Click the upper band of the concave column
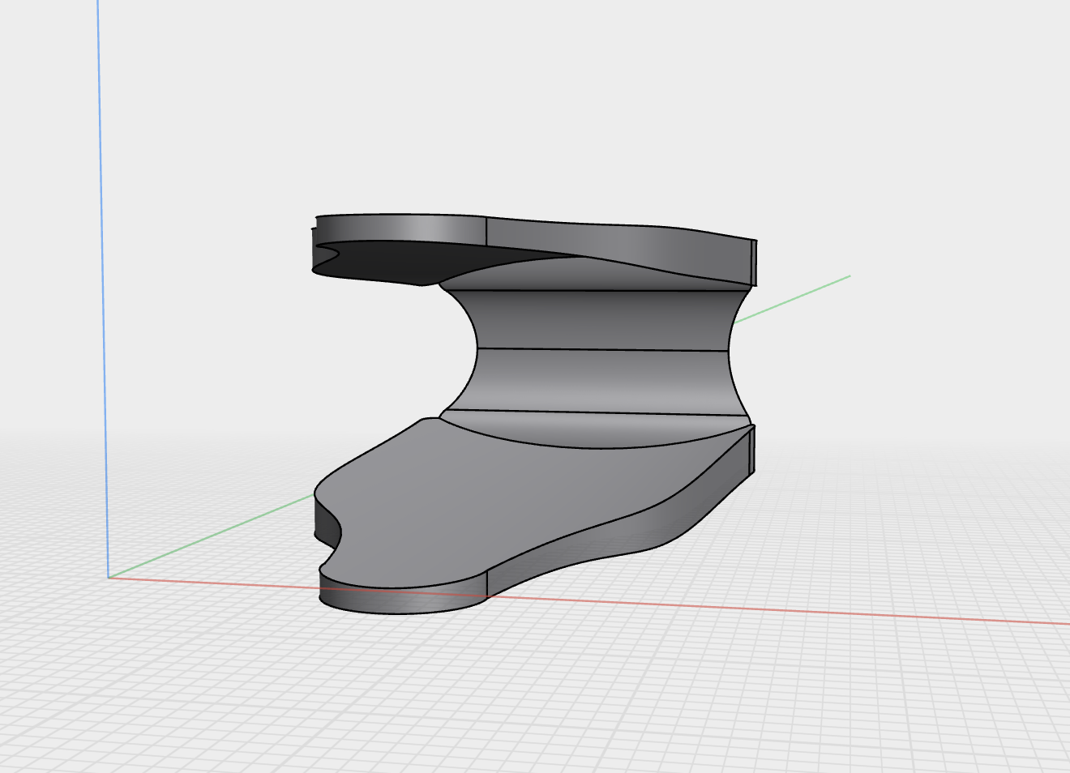The height and width of the screenshot is (773, 1070). (600, 319)
